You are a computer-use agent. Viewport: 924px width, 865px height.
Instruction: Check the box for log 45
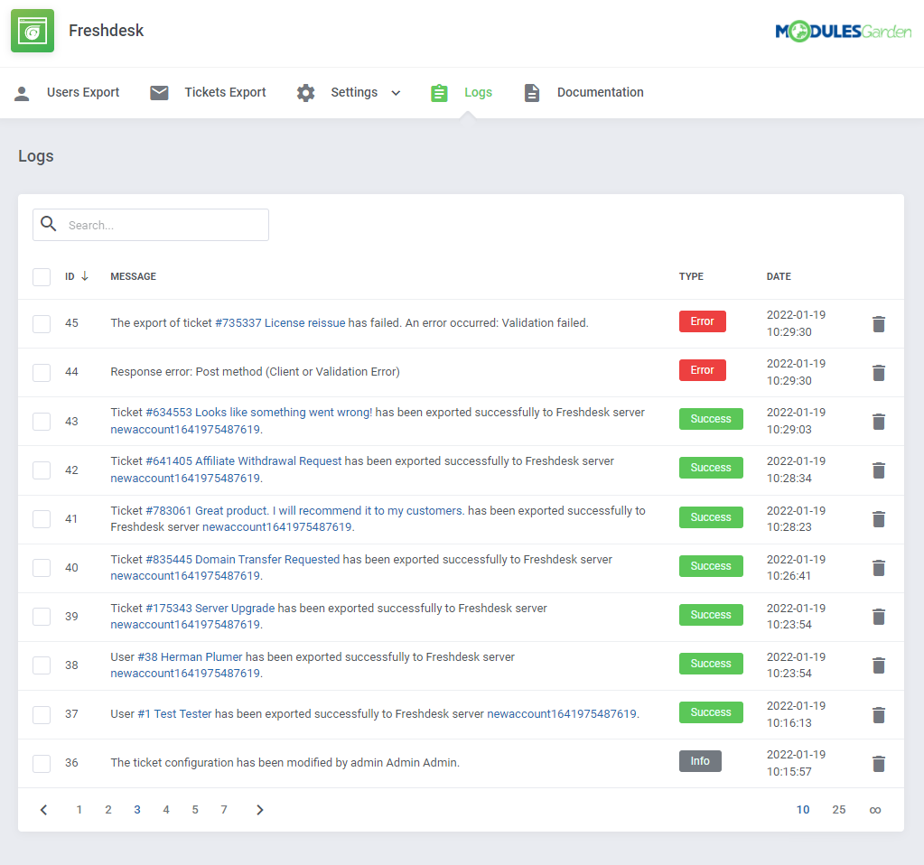(x=42, y=323)
